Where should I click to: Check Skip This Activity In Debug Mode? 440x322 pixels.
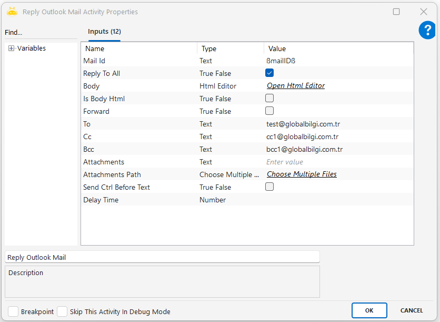[x=62, y=311]
